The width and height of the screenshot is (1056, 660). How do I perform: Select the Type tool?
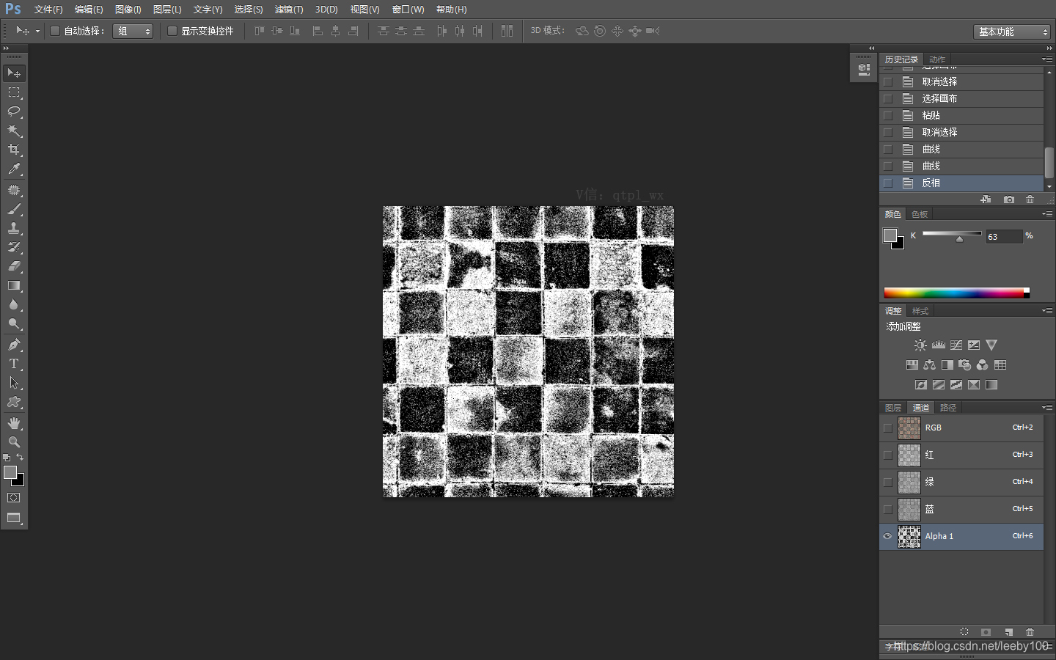pyautogui.click(x=14, y=364)
